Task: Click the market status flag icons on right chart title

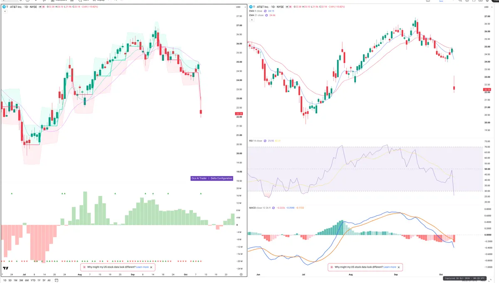Action: coord(289,7)
